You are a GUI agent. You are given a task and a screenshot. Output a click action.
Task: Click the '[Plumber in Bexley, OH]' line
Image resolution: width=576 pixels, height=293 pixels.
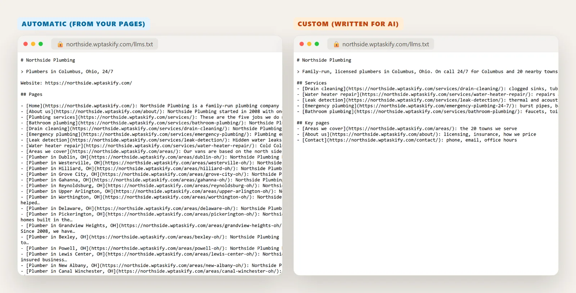point(150,237)
